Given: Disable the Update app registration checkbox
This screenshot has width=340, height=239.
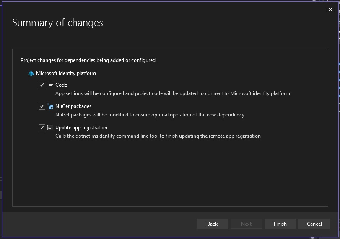Looking at the screenshot, I should 42,128.
